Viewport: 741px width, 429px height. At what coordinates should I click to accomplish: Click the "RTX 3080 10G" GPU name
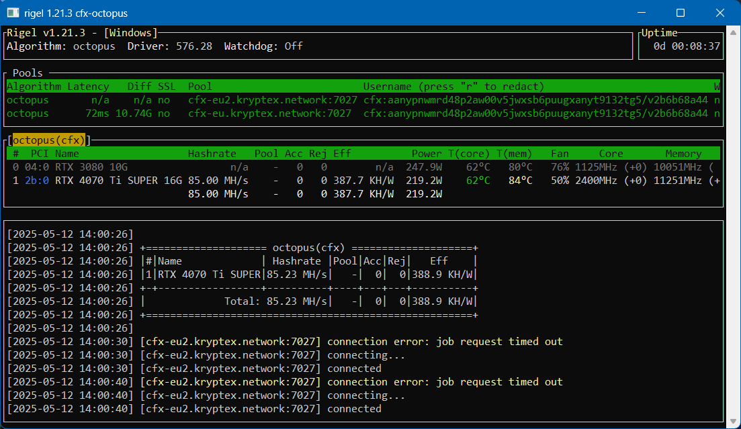click(91, 167)
